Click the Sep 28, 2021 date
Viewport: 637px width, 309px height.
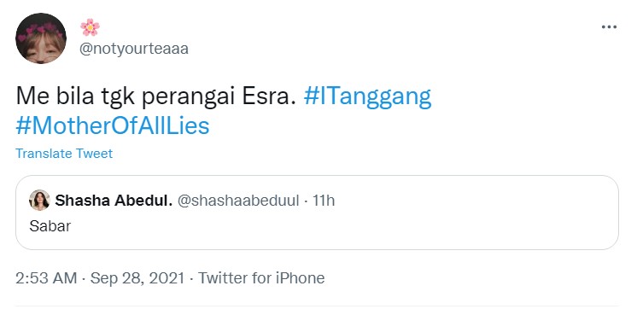pos(137,278)
